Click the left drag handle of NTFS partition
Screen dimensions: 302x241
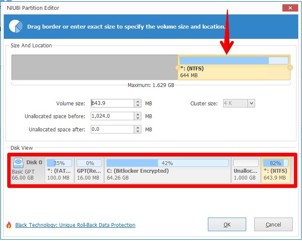[x=178, y=68]
